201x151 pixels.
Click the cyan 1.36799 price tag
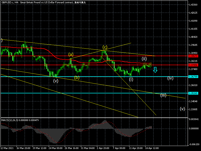(x=194, y=77)
